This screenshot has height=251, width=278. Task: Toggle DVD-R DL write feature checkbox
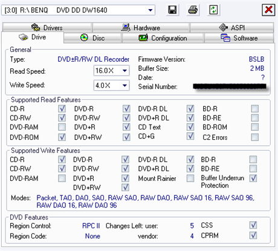(190, 160)
